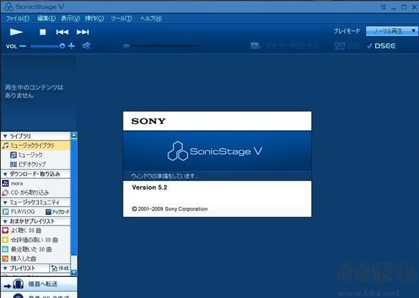
Task: Skip to the next track
Action: click(x=83, y=32)
